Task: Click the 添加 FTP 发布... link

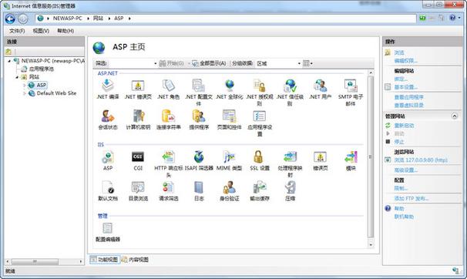Action: click(412, 199)
